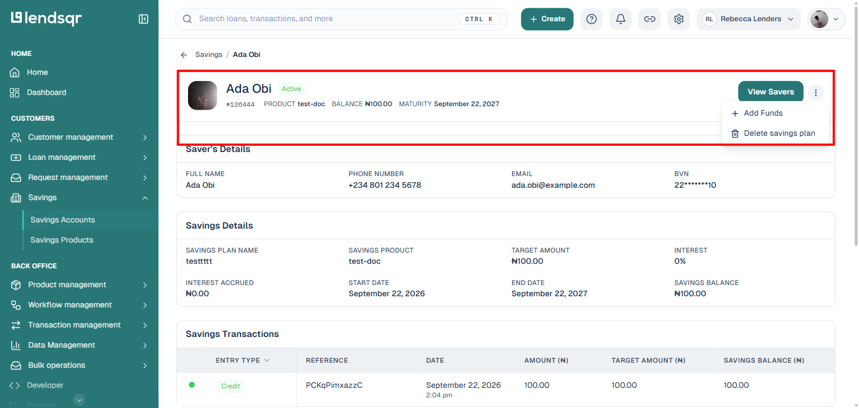Open the settings gear icon
Screen dimensions: 859x408
pyautogui.click(x=679, y=19)
